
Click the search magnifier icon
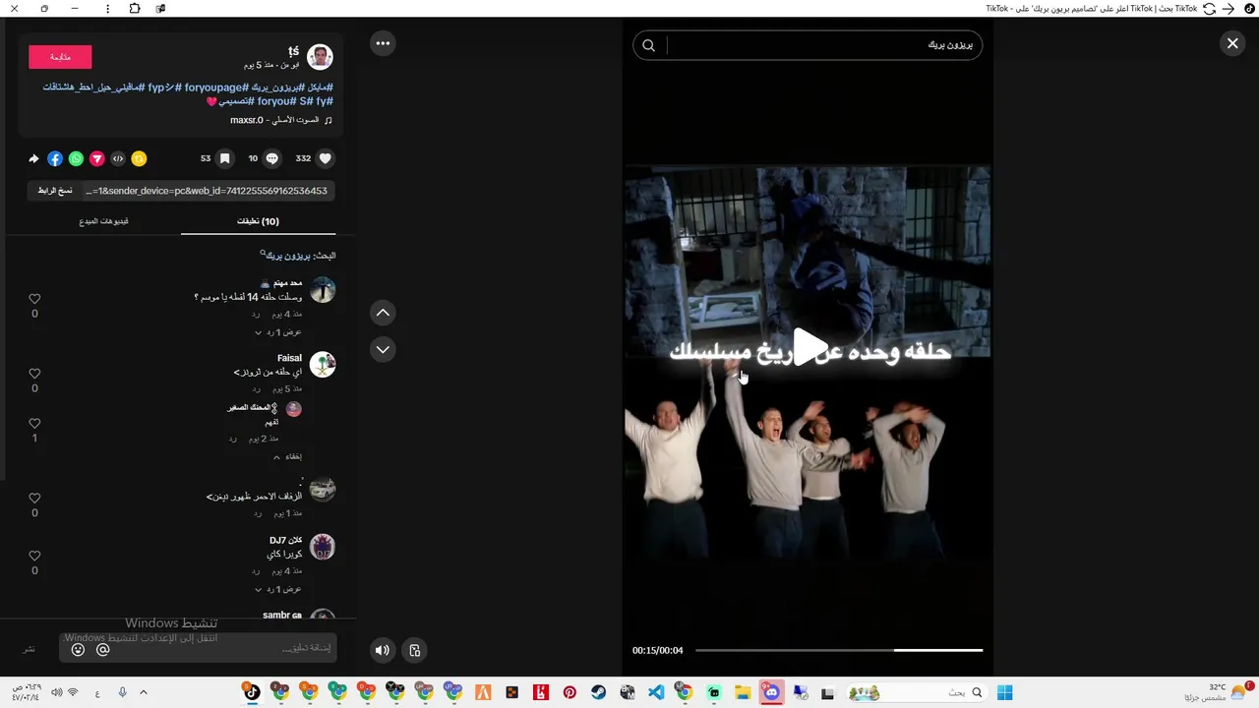click(x=648, y=45)
